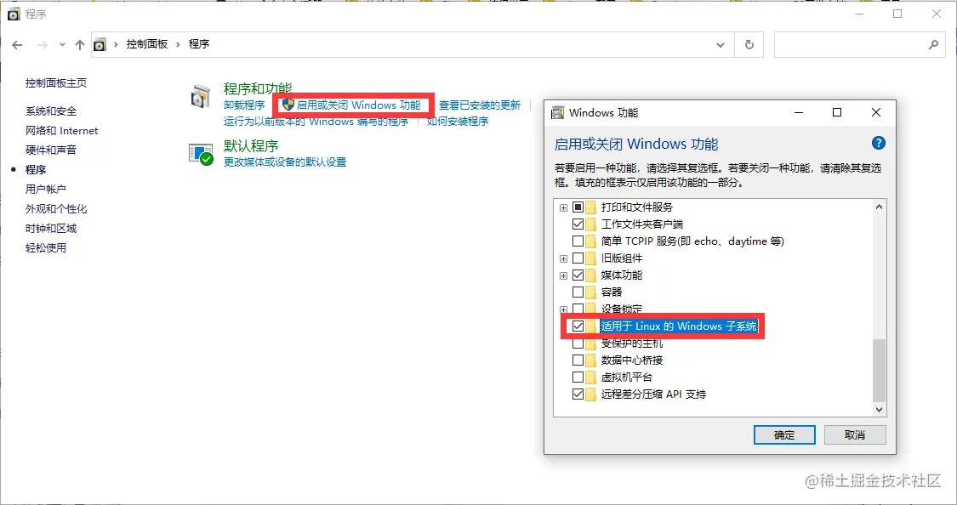Select the 虚拟机平台 row label
The height and width of the screenshot is (505, 957).
[x=627, y=377]
